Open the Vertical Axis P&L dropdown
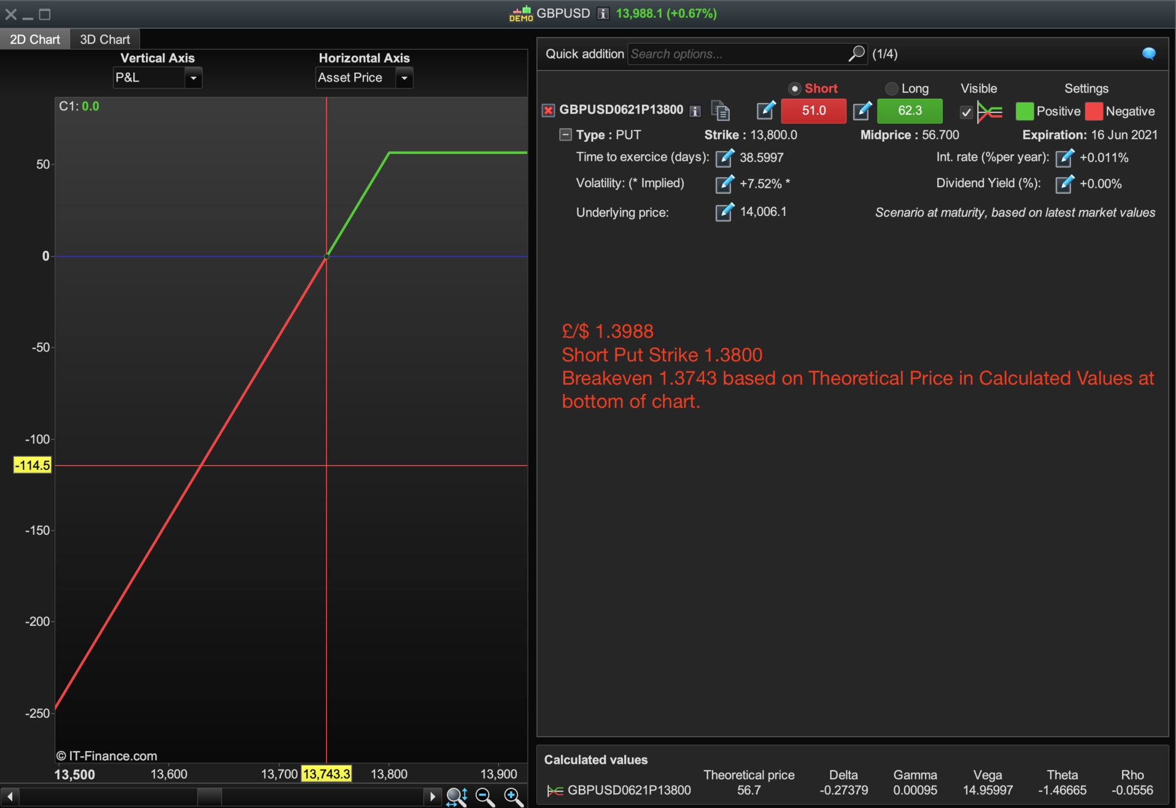This screenshot has height=808, width=1176. (194, 78)
